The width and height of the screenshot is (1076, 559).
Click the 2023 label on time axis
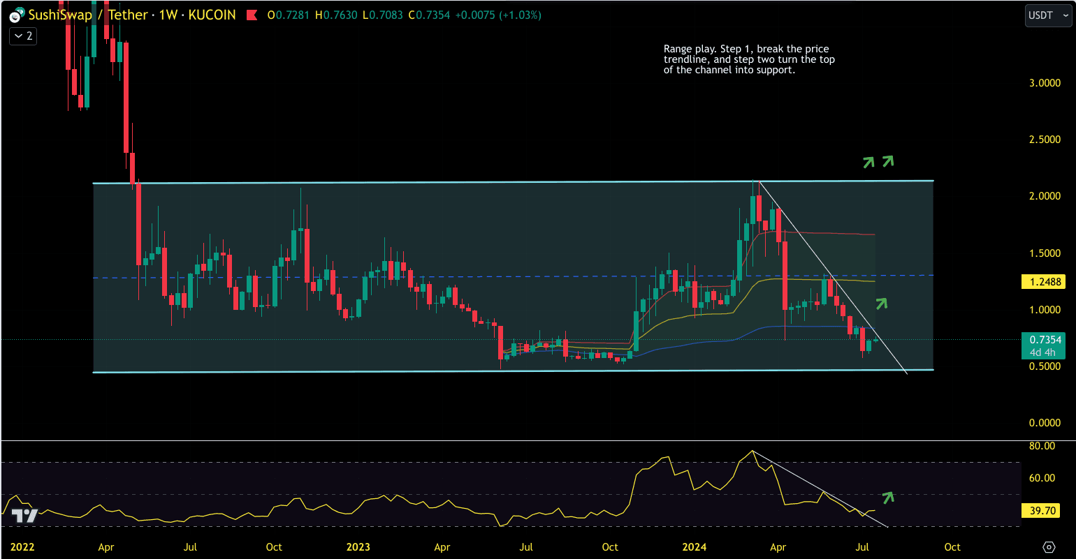click(358, 547)
